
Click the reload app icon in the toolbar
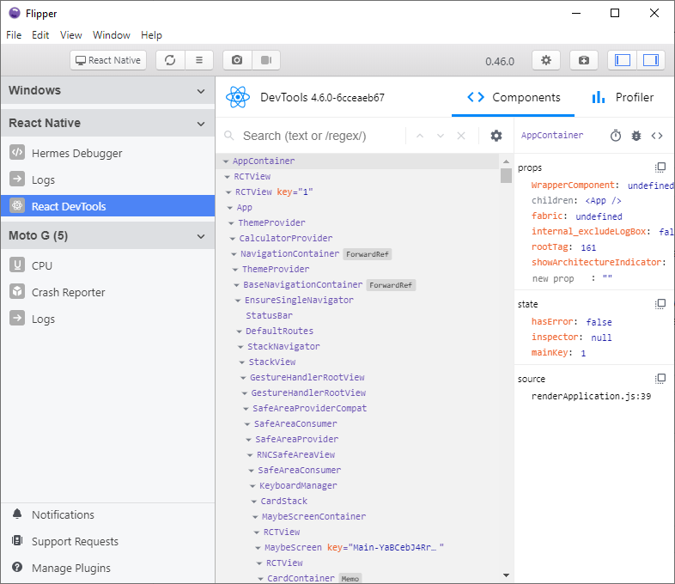click(171, 60)
